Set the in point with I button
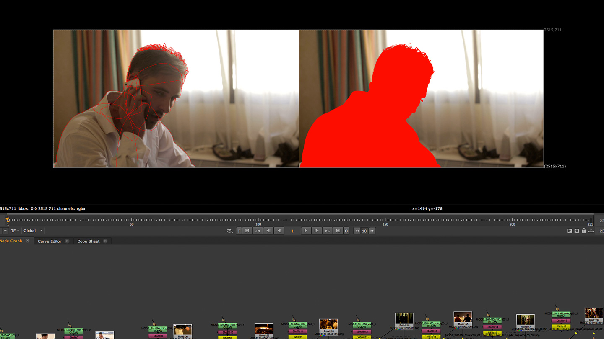The width and height of the screenshot is (604, 339). tap(239, 231)
